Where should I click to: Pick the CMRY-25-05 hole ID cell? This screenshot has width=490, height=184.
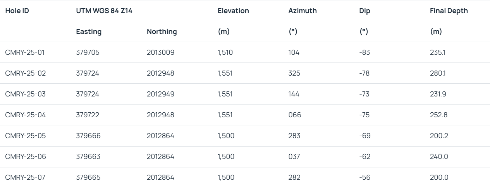(25, 136)
